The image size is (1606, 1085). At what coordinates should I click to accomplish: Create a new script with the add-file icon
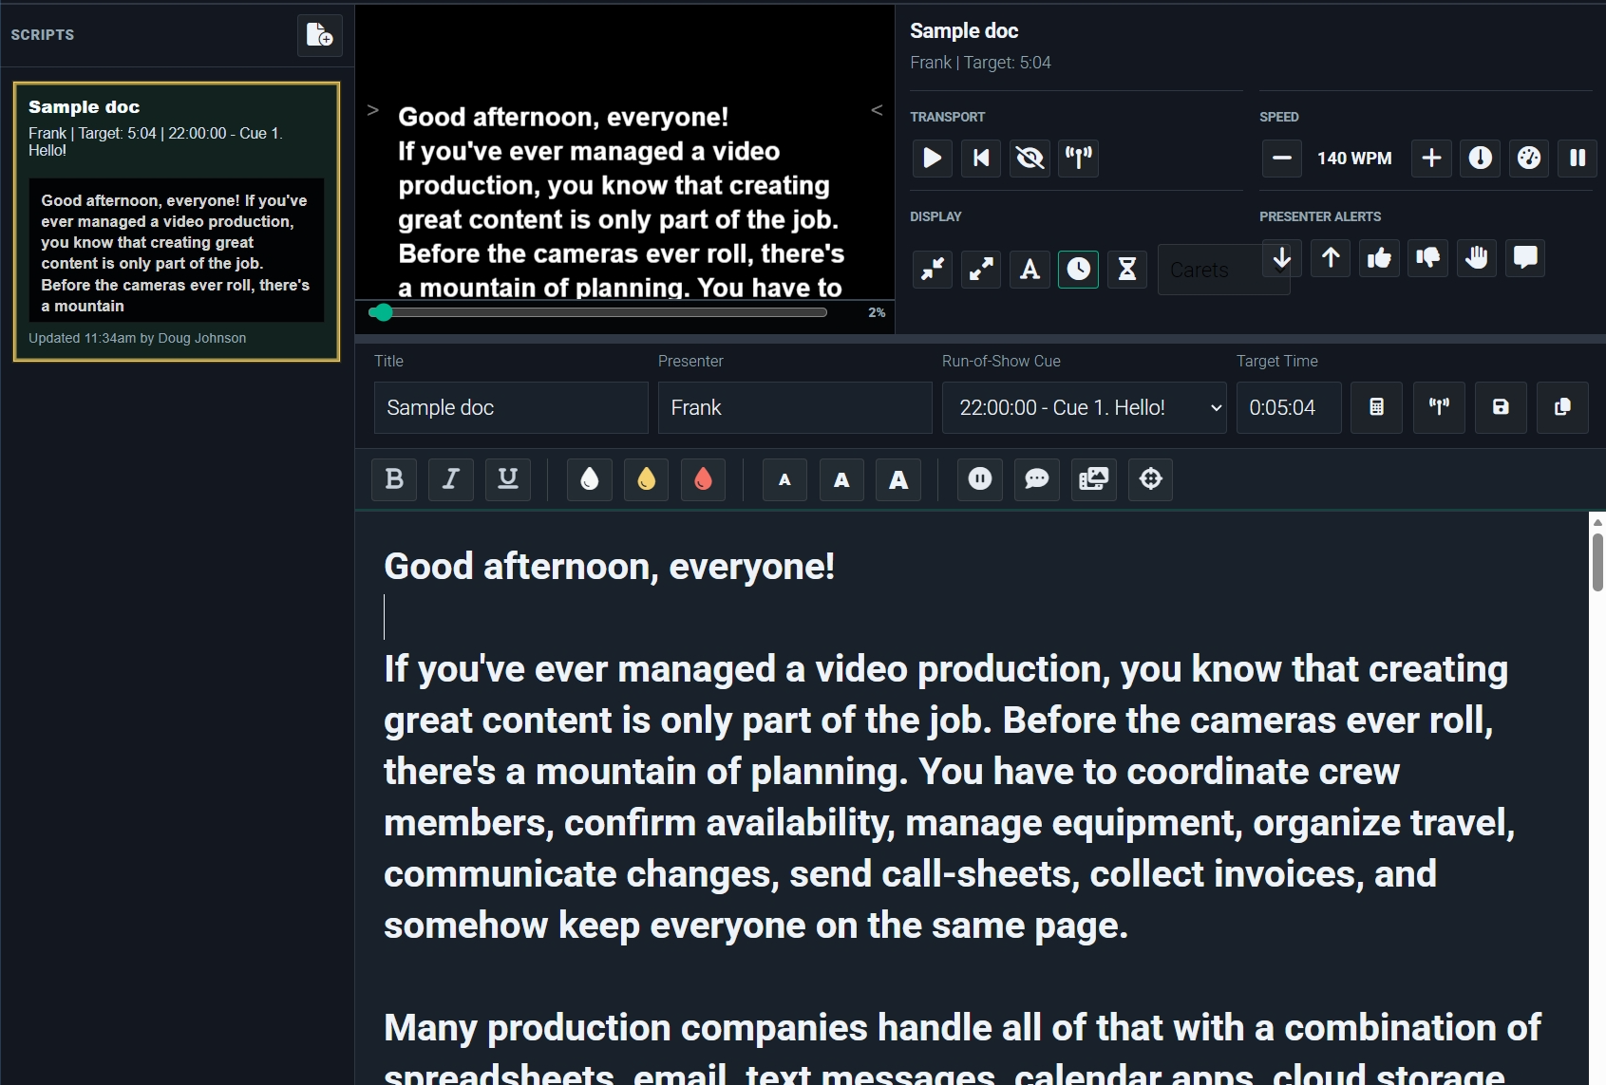point(320,36)
